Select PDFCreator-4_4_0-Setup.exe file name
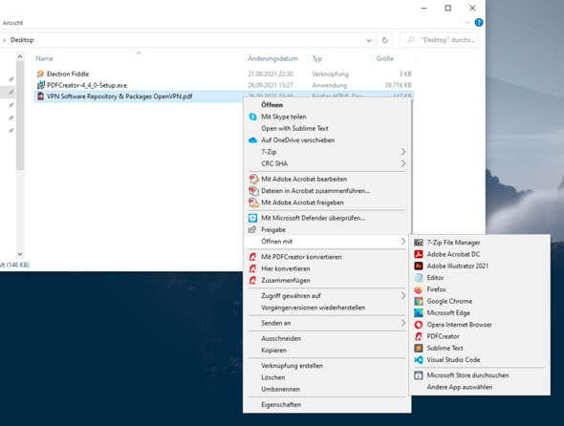This screenshot has height=426, width=564. tap(87, 85)
